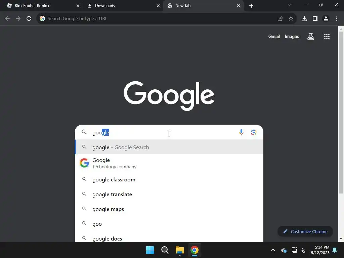Open the Google apps grid
This screenshot has width=344, height=258.
pyautogui.click(x=327, y=37)
